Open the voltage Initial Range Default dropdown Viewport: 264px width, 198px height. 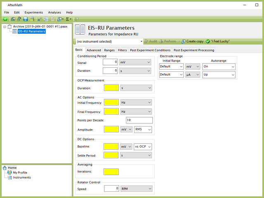click(x=172, y=66)
